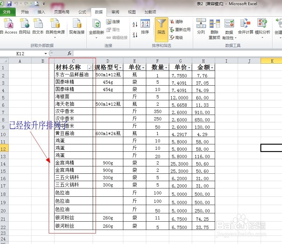Switch to the 开始 (Home) tab
The image size is (282, 244).
point(25,12)
